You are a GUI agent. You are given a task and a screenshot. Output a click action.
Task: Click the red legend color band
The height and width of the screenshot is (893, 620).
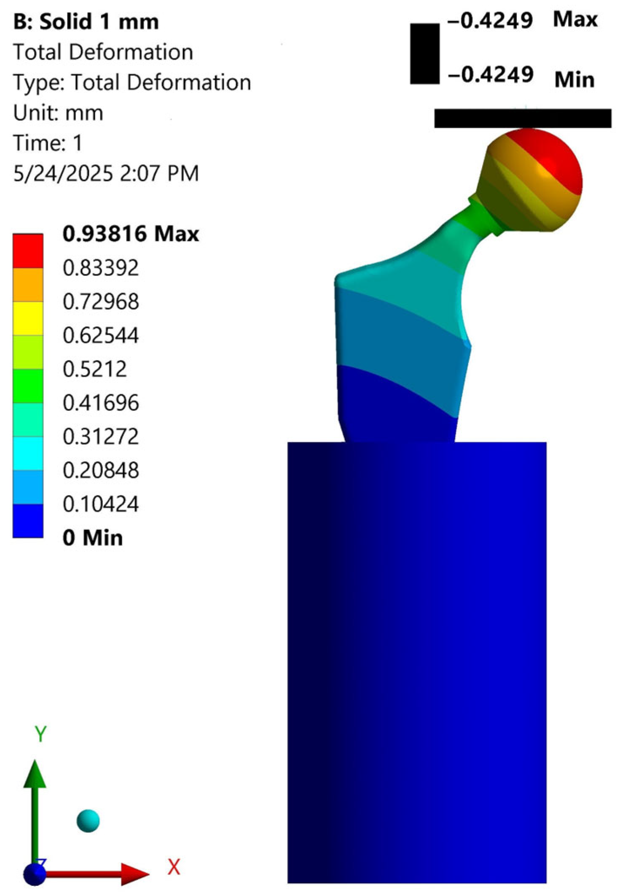pos(28,251)
